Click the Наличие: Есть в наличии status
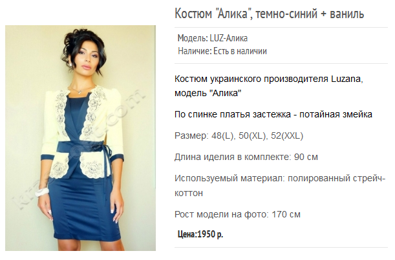The width and height of the screenshot is (395, 260). point(222,51)
